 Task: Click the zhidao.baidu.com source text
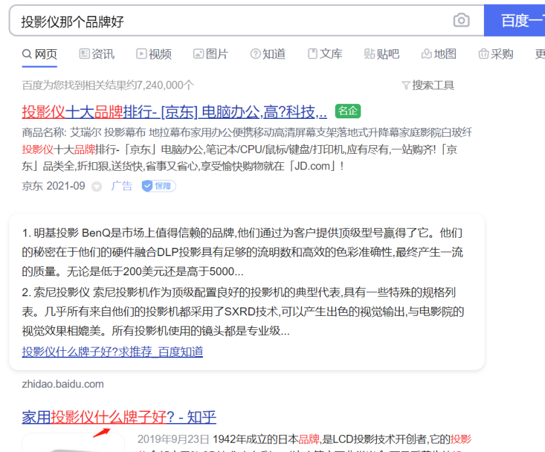coord(63,384)
